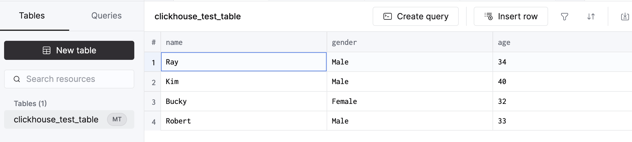Screen dimensions: 632x142
Task: Select row number 3
Action: (x=154, y=102)
